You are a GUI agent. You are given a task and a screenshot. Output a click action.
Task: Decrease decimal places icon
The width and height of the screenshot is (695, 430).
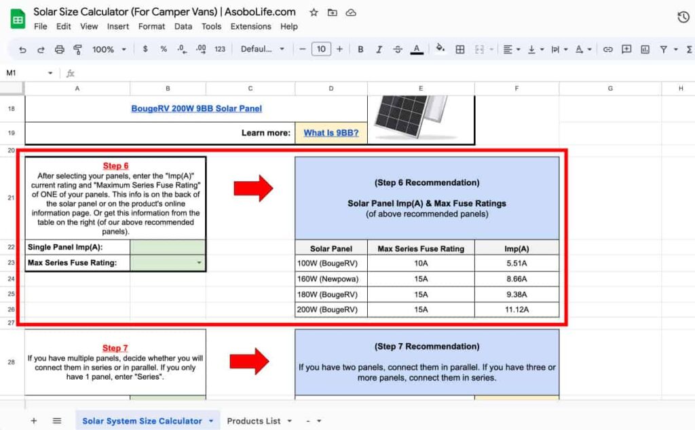pyautogui.click(x=182, y=49)
